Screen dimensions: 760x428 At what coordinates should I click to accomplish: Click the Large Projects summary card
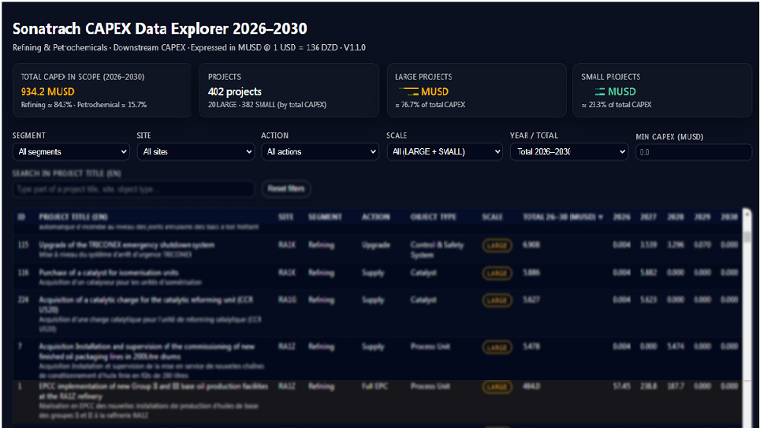[476, 90]
